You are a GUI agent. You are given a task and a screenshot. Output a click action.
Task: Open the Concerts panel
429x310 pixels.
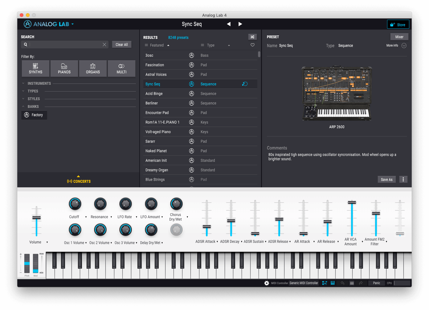click(x=79, y=181)
